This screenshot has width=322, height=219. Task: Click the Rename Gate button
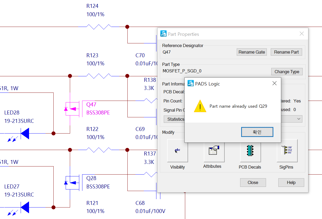(252, 52)
